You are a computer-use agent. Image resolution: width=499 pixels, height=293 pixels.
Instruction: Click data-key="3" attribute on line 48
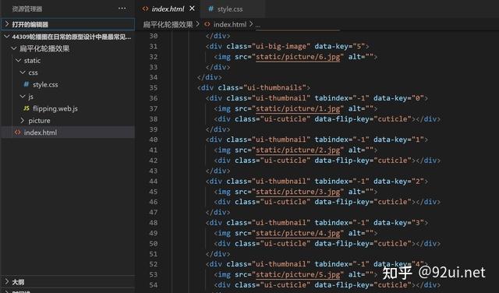pos(398,223)
